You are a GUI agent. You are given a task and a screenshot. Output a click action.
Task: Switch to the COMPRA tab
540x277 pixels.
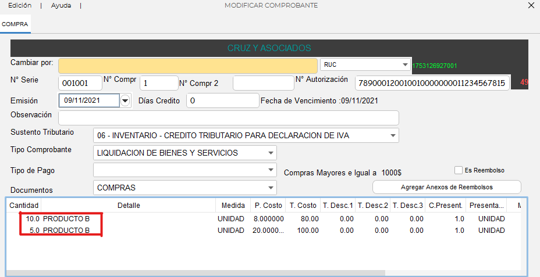(x=15, y=24)
